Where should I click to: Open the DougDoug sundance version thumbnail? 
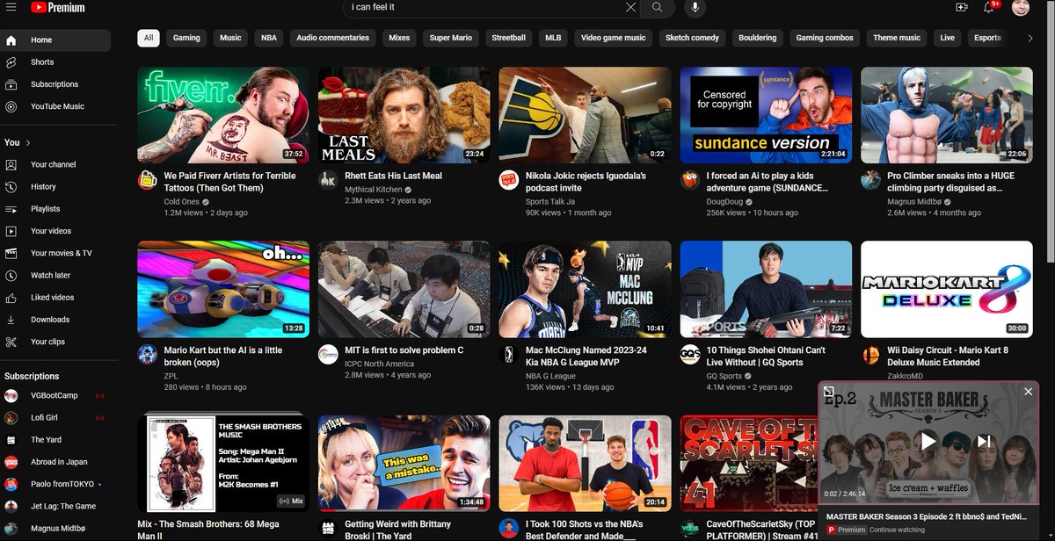(766, 115)
